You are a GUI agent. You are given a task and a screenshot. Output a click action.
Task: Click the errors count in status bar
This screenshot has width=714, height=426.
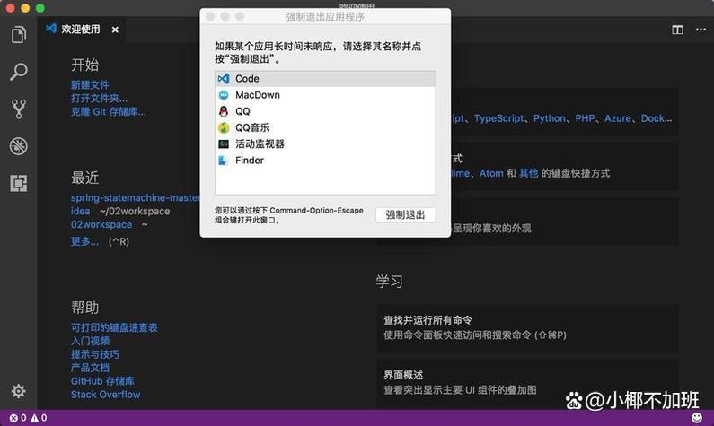18,417
